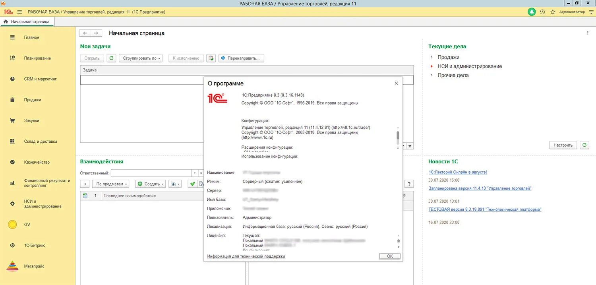Click the configuration scroll down arrow
The height and width of the screenshot is (285, 596).
click(398, 148)
